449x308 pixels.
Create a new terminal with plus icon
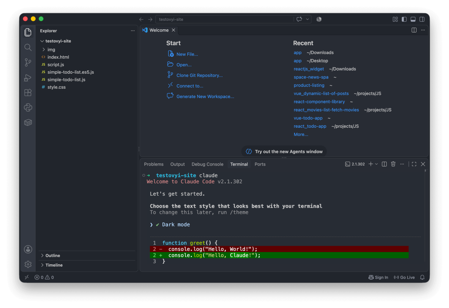coord(370,164)
